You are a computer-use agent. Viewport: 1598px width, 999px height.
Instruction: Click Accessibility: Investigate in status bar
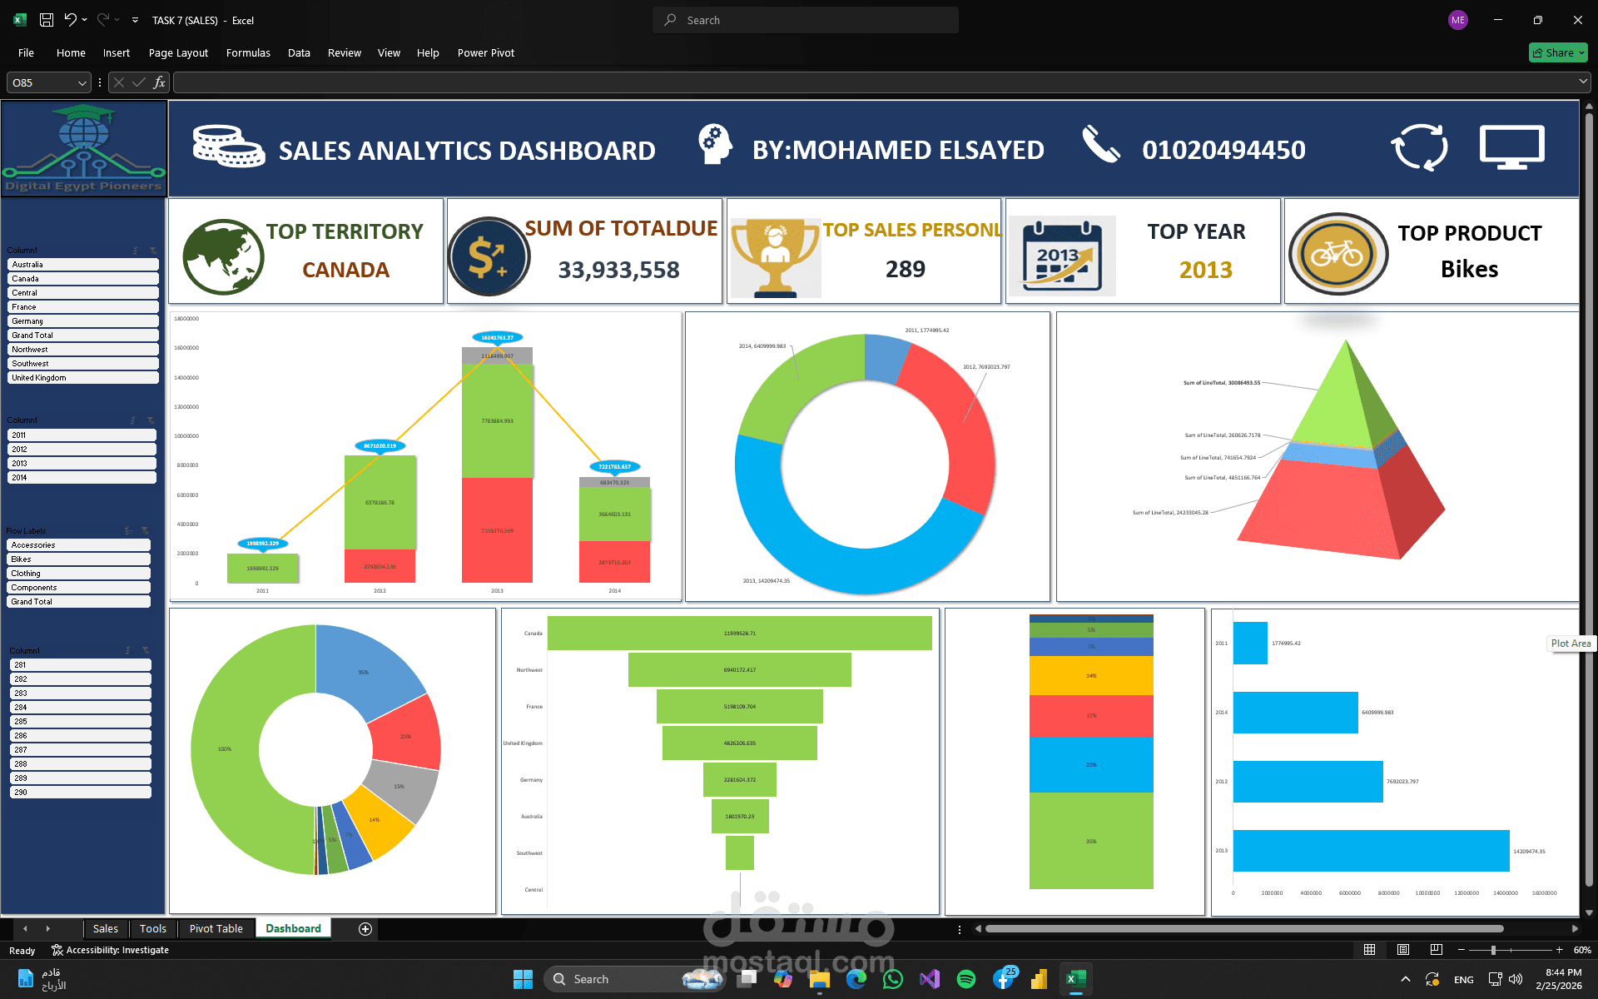click(110, 950)
